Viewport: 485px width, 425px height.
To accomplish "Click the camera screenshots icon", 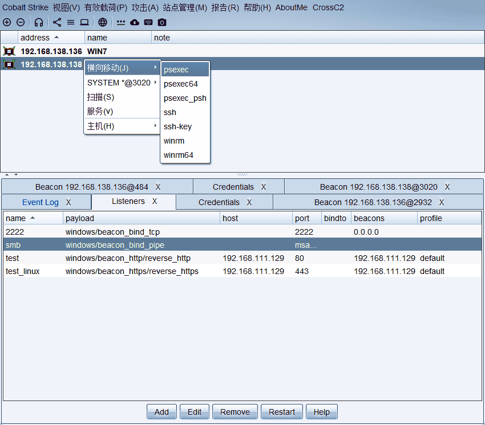I will pos(162,22).
